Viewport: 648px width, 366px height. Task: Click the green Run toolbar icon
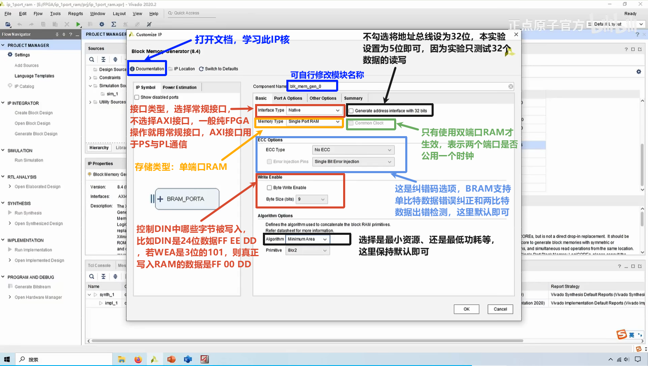point(79,24)
